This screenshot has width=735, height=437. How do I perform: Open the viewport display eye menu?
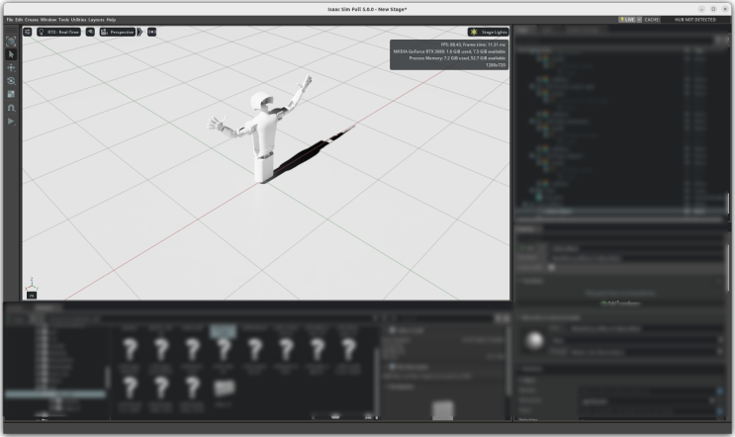[x=90, y=32]
